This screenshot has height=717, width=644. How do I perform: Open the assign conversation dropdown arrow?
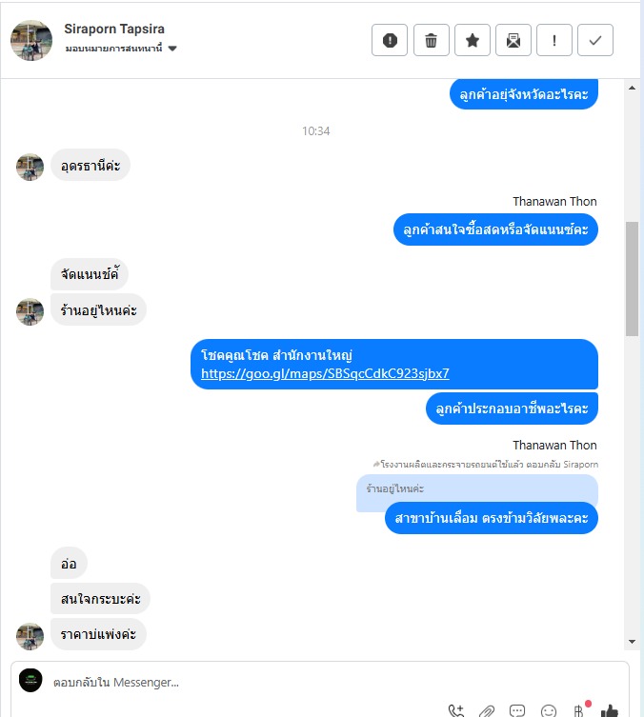pos(172,49)
